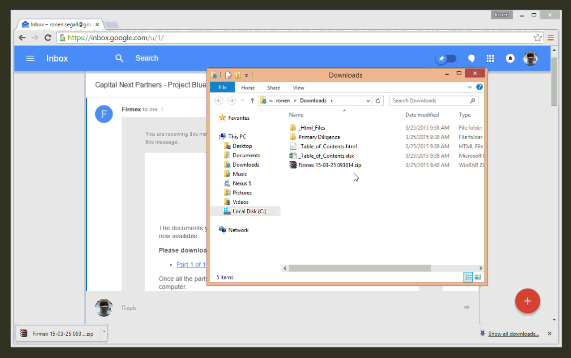Switch Explorer to large icons view
This screenshot has height=358, width=571.
click(477, 277)
